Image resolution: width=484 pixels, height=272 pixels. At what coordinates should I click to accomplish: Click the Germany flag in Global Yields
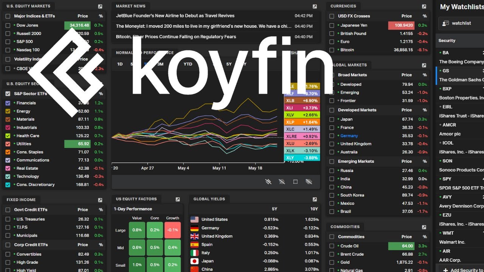(194, 228)
